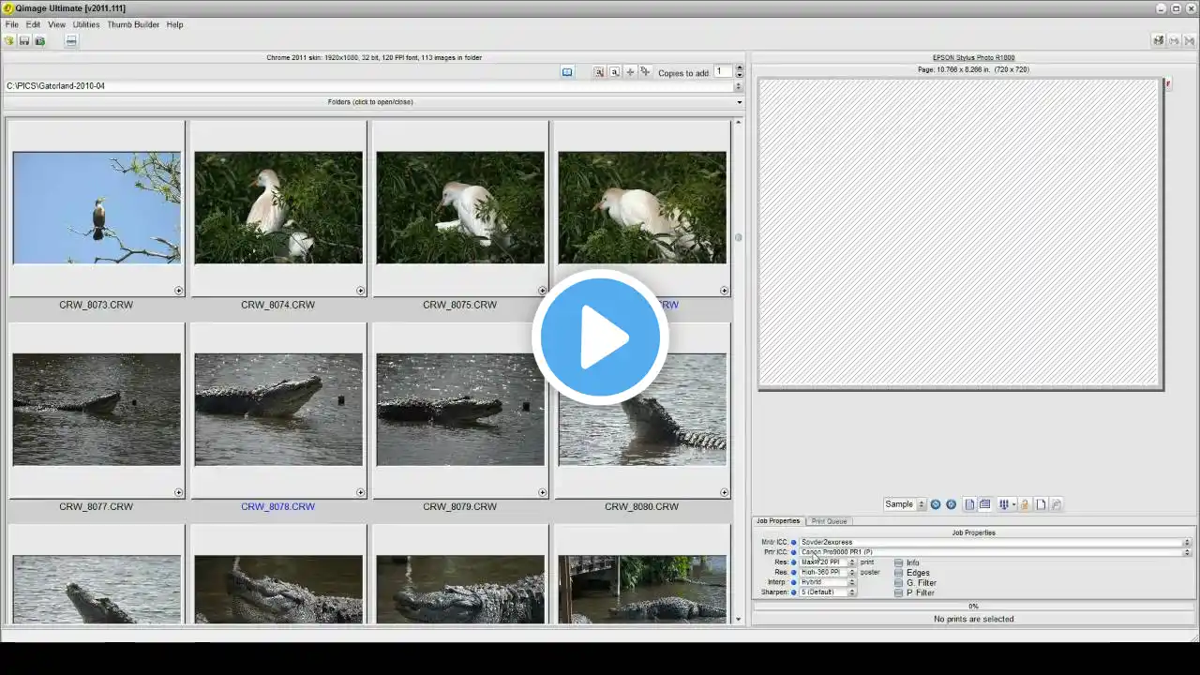Click the plus add-to-queue icon
This screenshot has width=1200, height=675.
630,72
